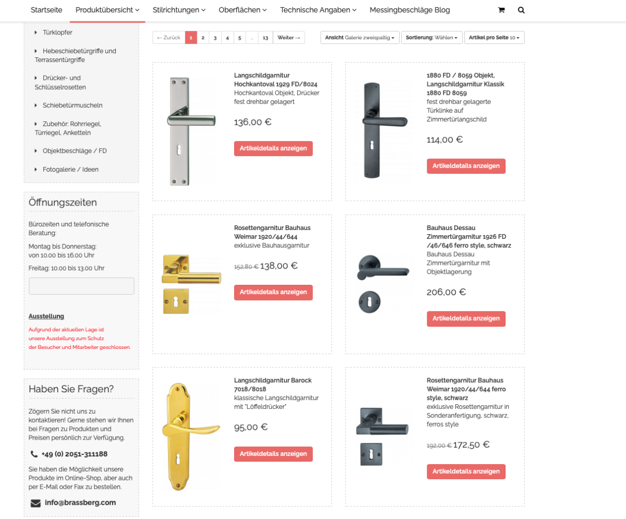Open Objektbeschläge / FD category
Image resolution: width=626 pixels, height=519 pixels.
click(75, 151)
